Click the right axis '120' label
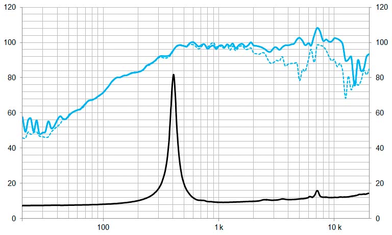The height and width of the screenshot is (235, 392). coord(382,7)
